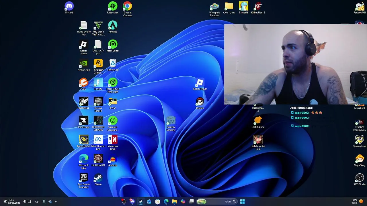Select the Rockstar Games launcher icon
Viewport: 367px width, 206px height.
98,67
